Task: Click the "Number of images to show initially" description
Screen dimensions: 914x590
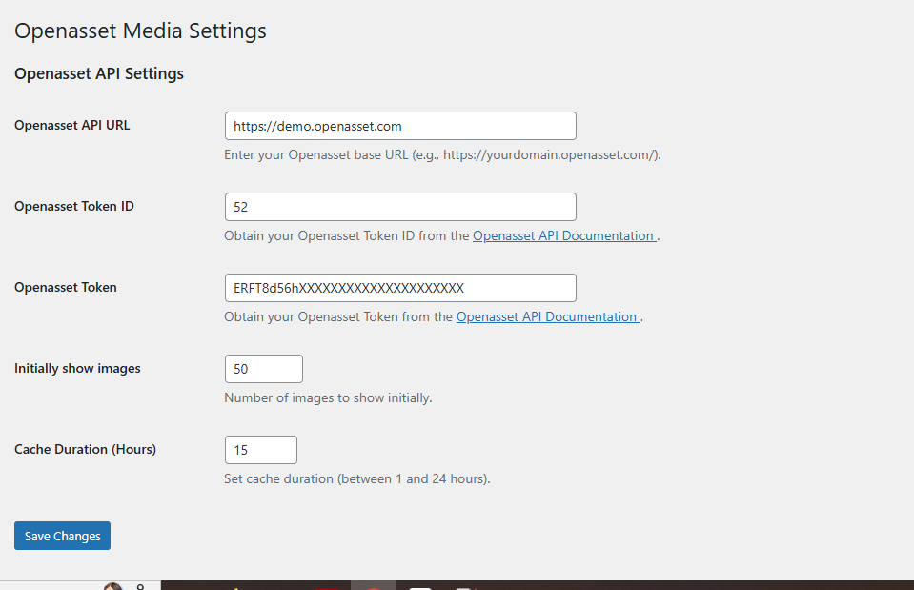Action: (x=328, y=397)
